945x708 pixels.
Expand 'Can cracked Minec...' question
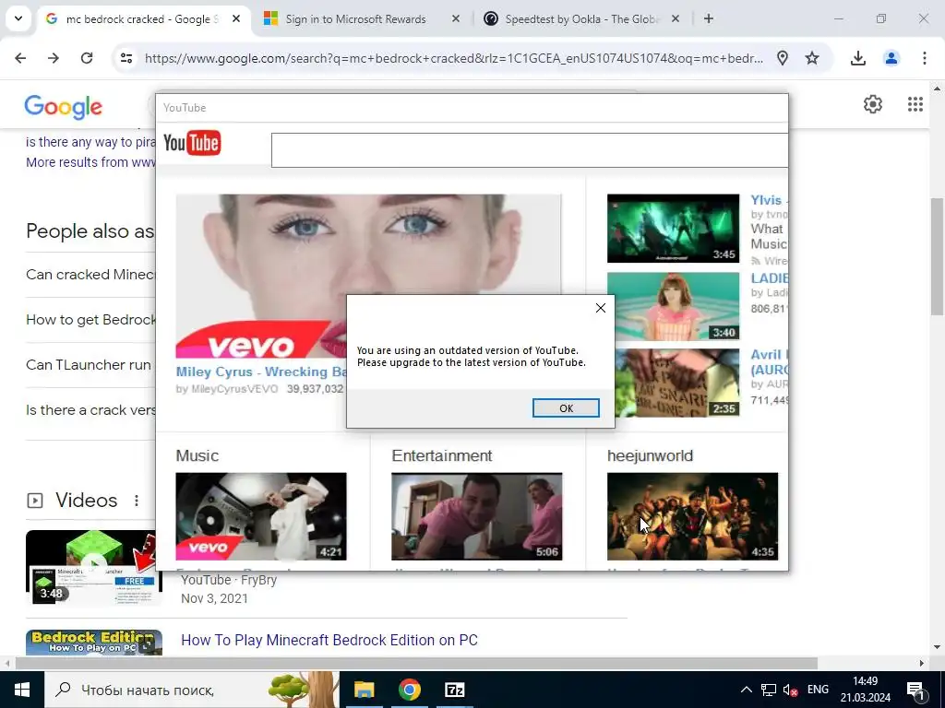point(90,275)
